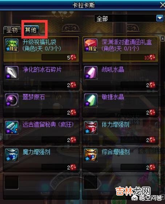Switch to the 圣物 tab

click(x=12, y=30)
